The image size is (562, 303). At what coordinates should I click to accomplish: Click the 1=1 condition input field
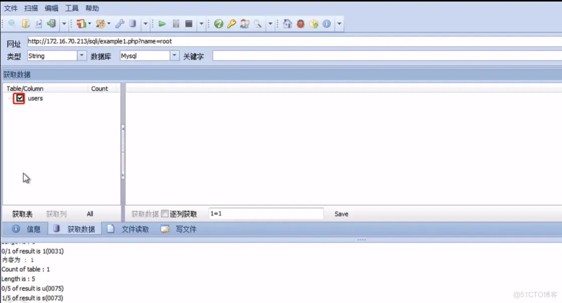[266, 214]
